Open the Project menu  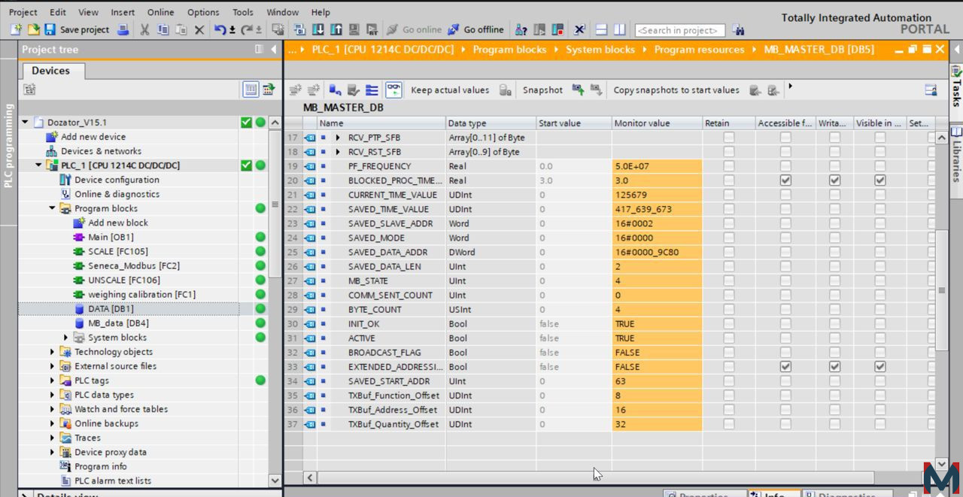[23, 12]
